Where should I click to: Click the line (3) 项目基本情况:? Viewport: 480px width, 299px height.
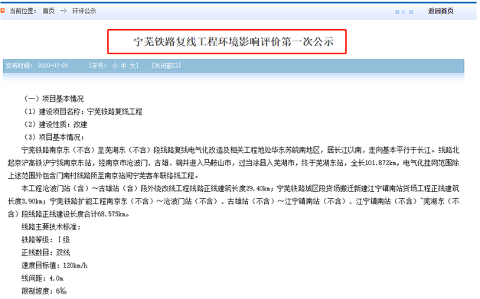[x=54, y=138]
